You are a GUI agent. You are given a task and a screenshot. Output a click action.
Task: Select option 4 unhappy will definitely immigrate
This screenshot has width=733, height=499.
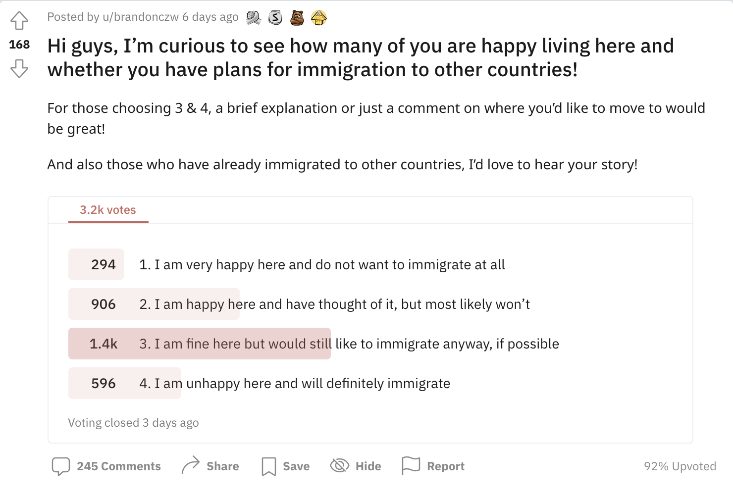tap(260, 383)
